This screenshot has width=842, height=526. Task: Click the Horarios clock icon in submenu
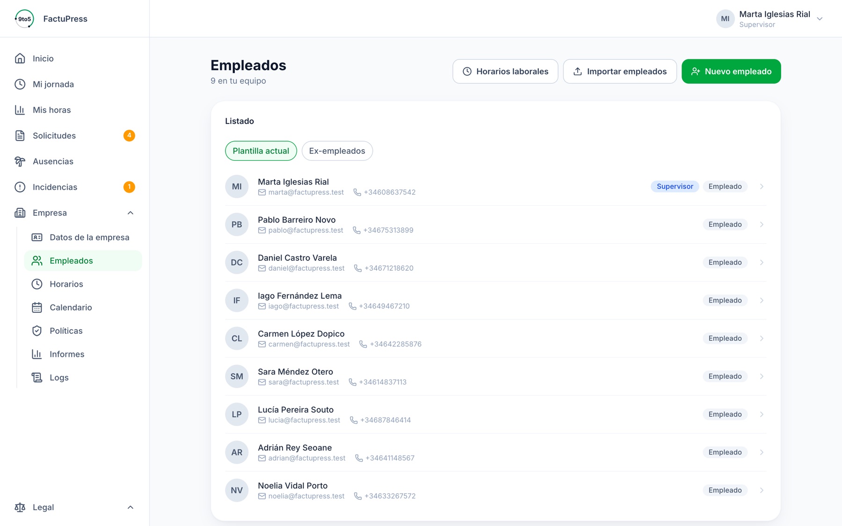(x=37, y=284)
